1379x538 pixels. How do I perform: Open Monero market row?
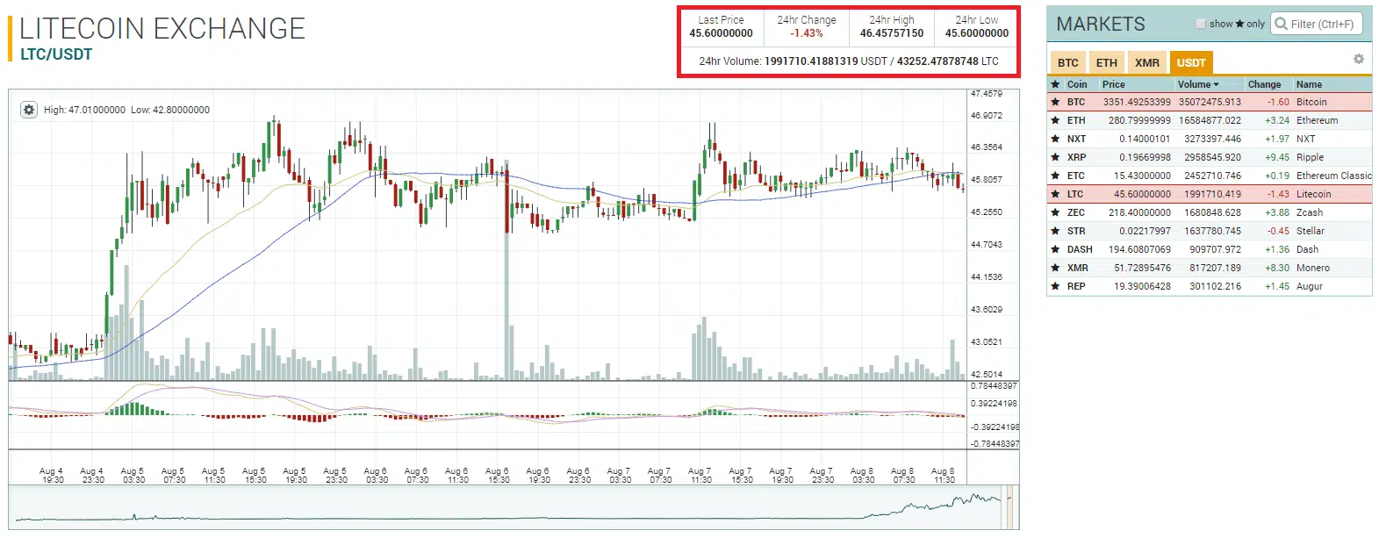(x=1210, y=268)
